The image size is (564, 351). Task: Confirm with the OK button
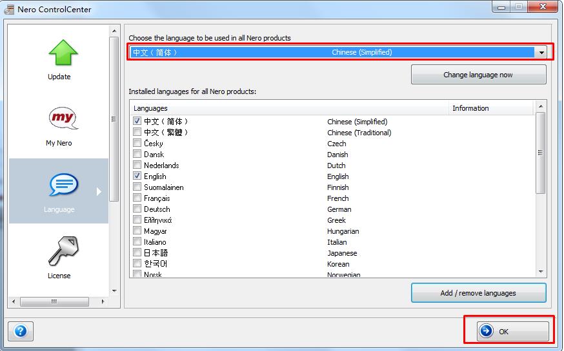[513, 331]
